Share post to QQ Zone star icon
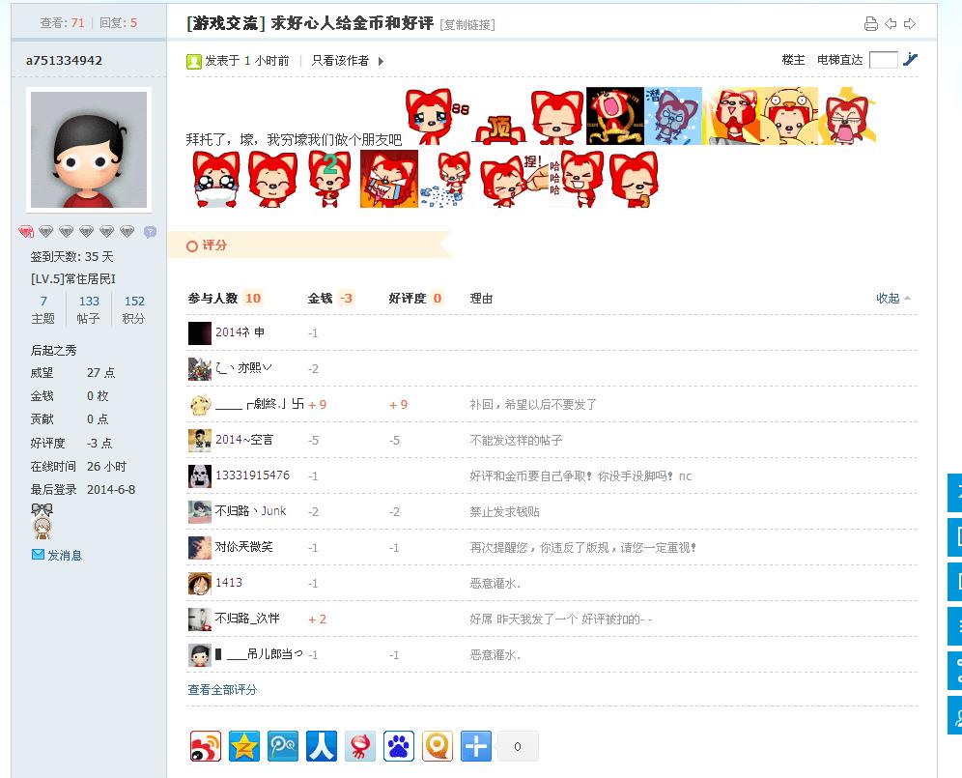 pos(244,746)
